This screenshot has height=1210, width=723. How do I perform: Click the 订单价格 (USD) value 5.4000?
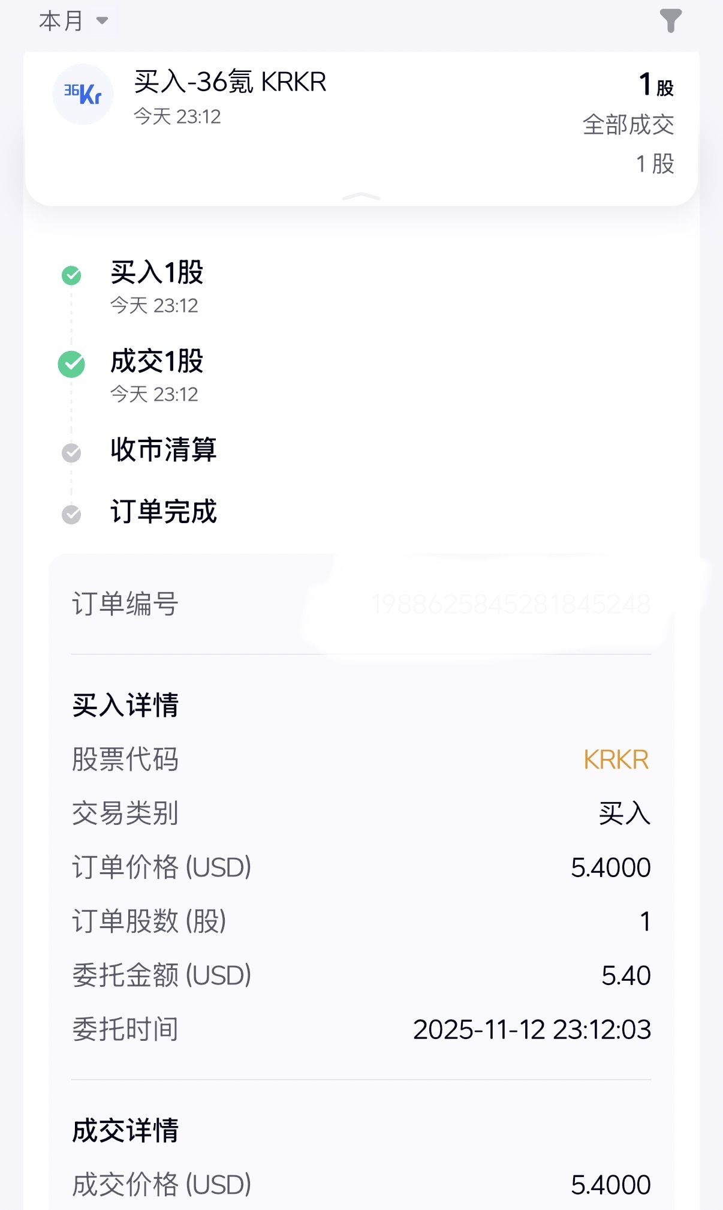click(x=610, y=868)
